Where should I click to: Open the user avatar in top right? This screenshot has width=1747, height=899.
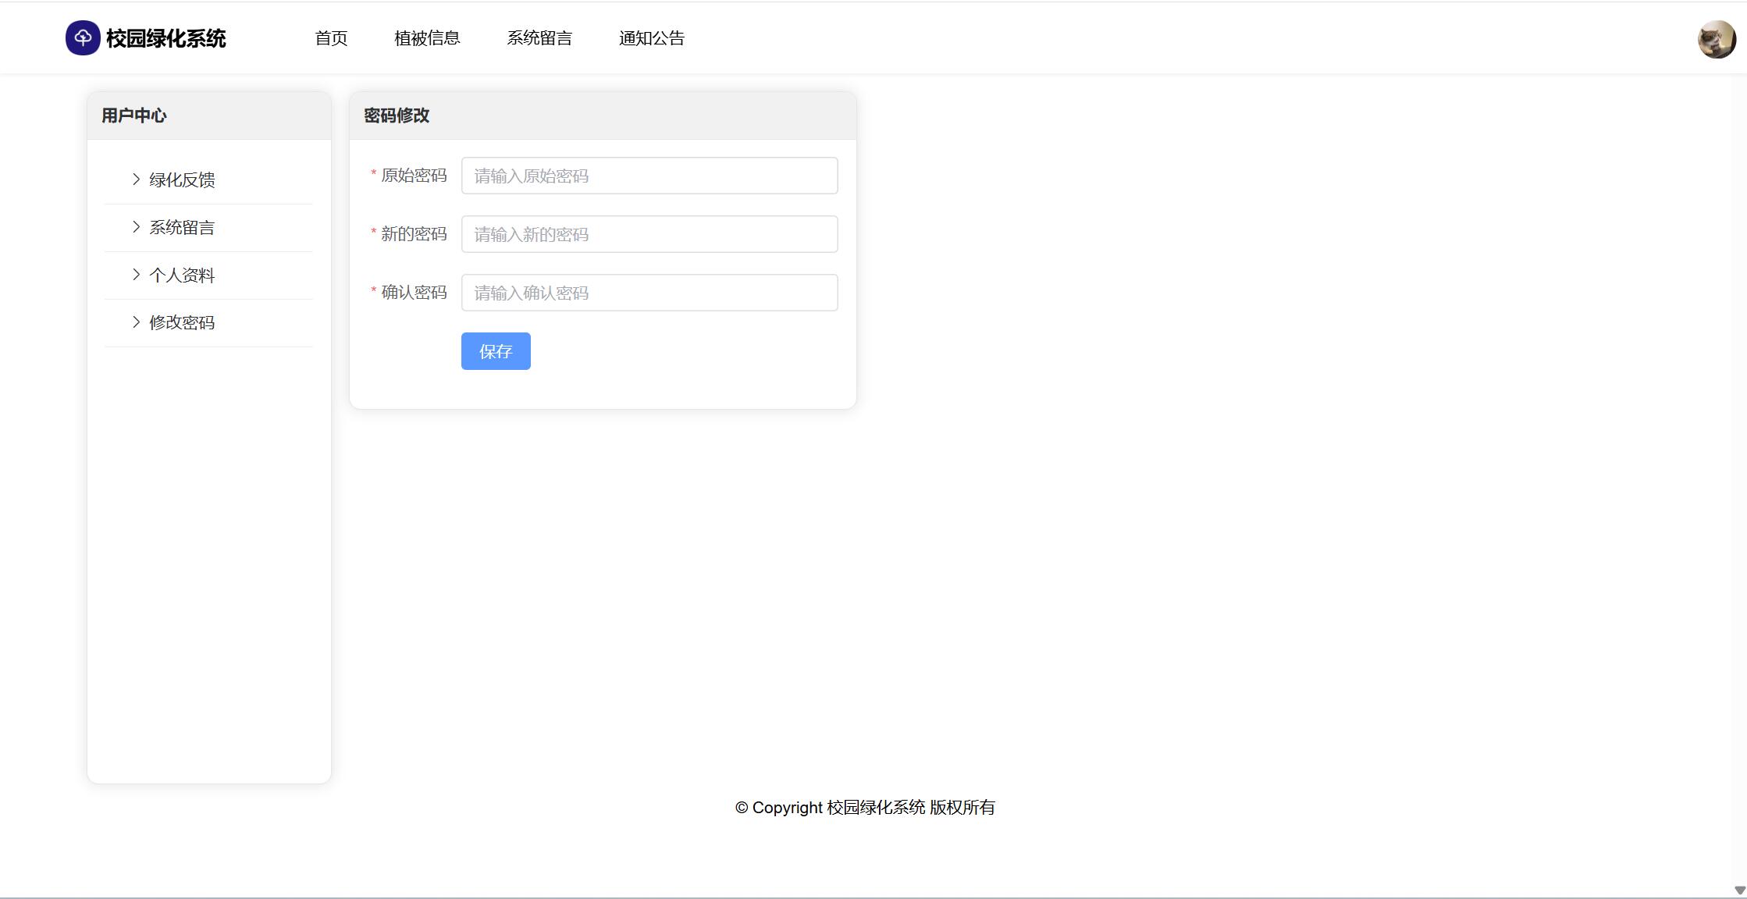click(x=1716, y=39)
